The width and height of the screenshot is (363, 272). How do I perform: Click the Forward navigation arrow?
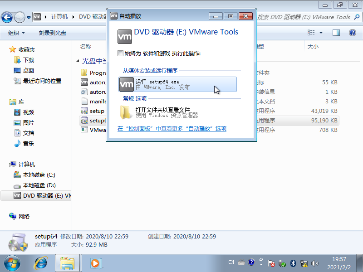20,17
